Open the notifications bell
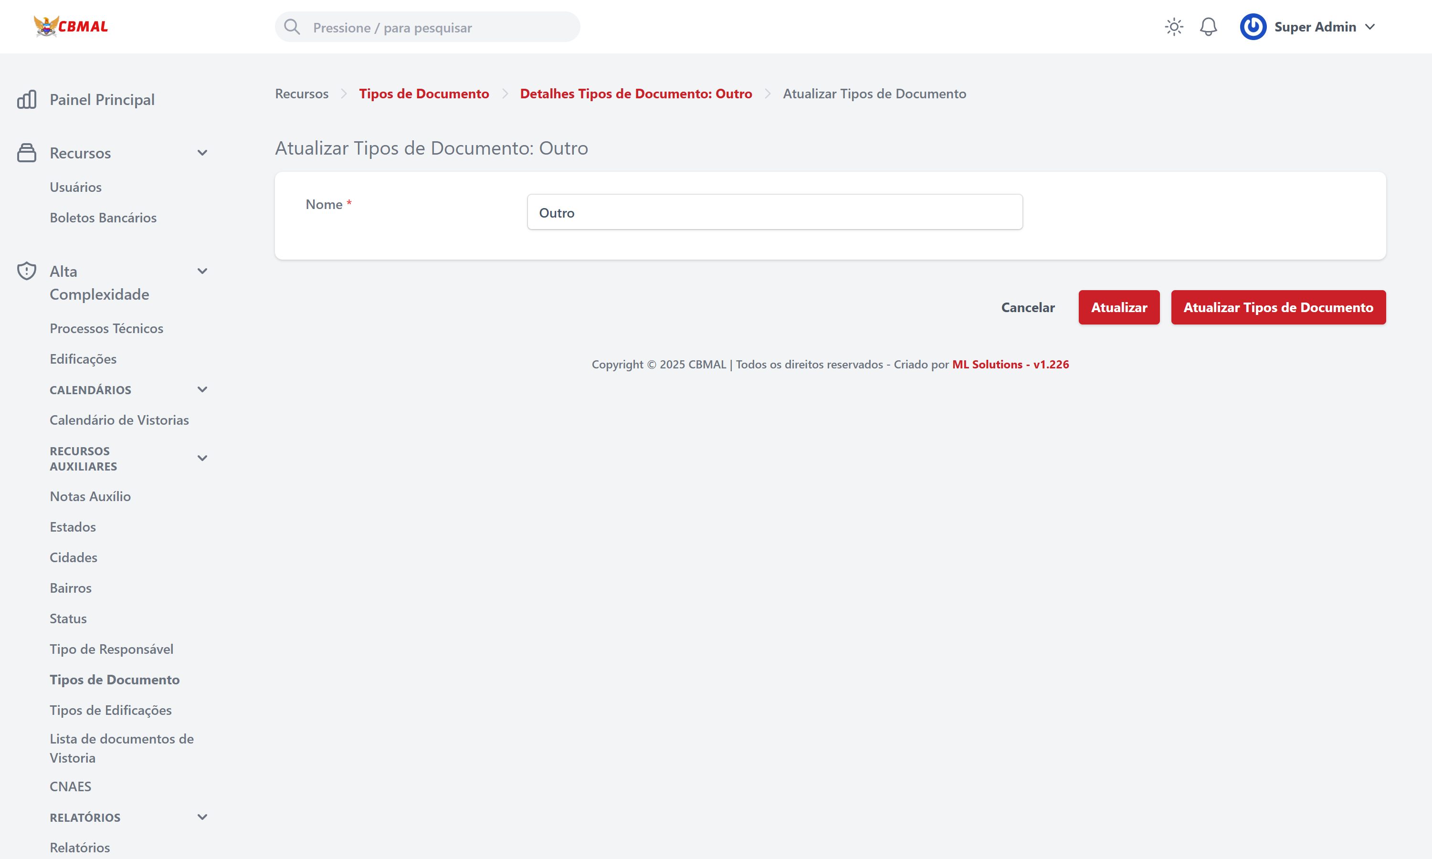Viewport: 1432px width, 859px height. [1208, 27]
